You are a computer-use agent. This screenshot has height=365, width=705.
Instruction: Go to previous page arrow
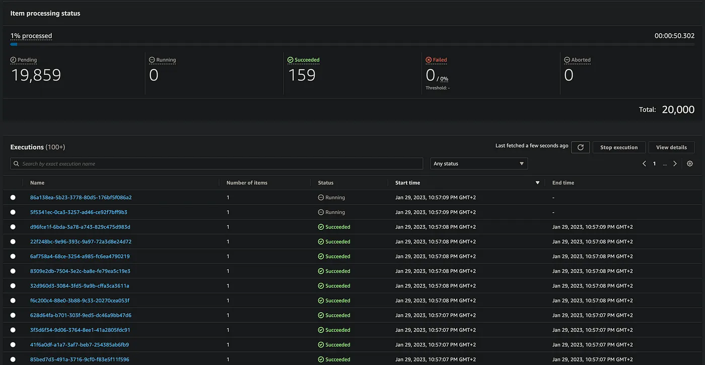tap(644, 164)
